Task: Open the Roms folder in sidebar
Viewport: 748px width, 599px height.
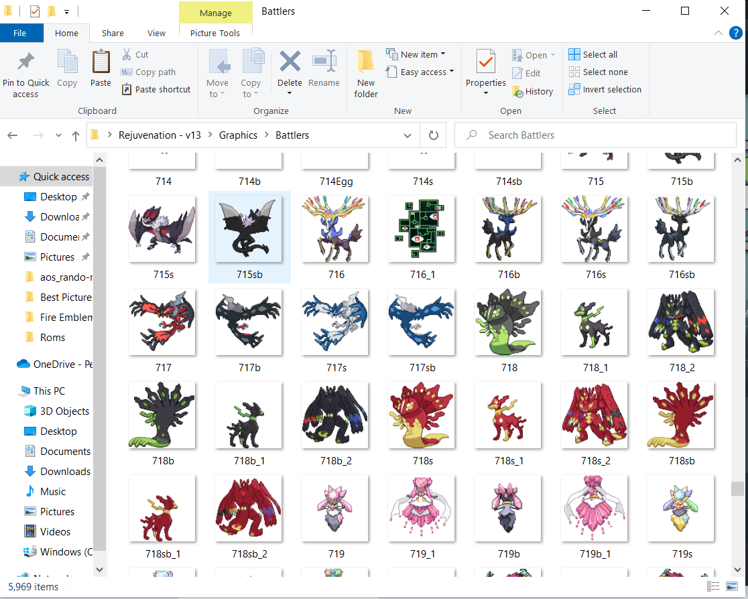Action: pos(45,338)
